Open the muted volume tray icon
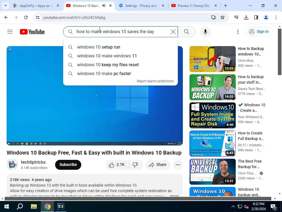Viewport: 282px width, 212px height. click(x=246, y=206)
